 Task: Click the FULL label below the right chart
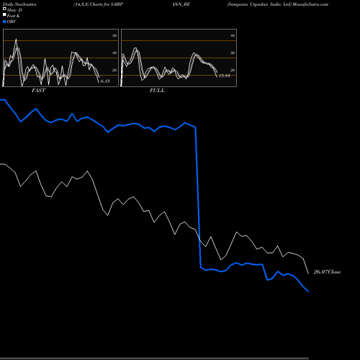point(157,91)
